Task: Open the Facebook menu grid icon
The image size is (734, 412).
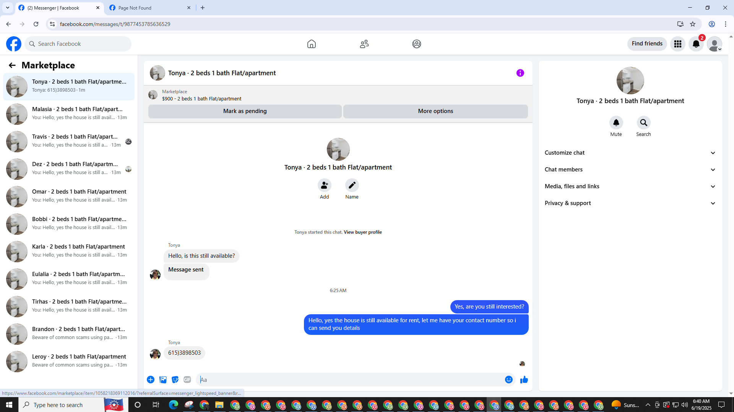Action: pos(678,44)
